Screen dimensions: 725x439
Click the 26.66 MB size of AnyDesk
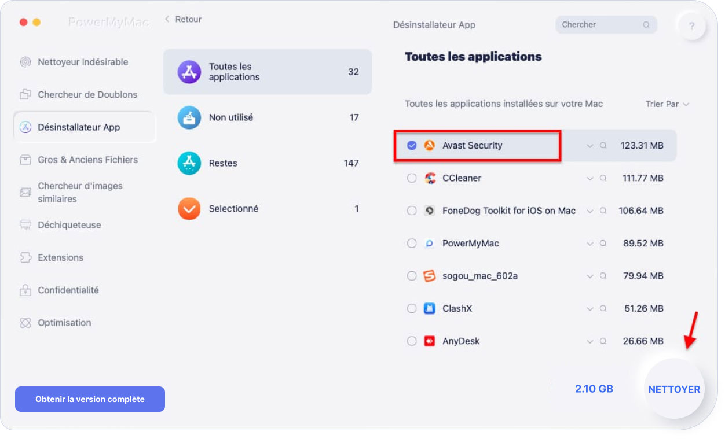[x=643, y=341]
